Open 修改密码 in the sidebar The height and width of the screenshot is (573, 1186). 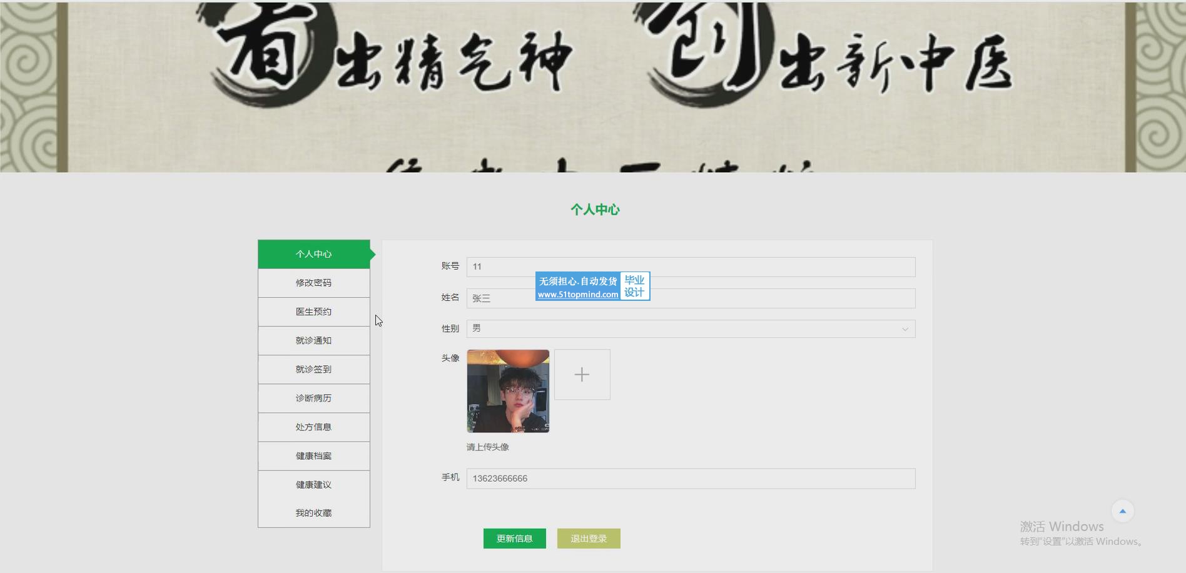click(x=314, y=283)
